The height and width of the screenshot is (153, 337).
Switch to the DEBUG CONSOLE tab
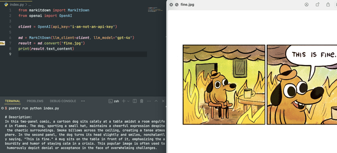63,101
